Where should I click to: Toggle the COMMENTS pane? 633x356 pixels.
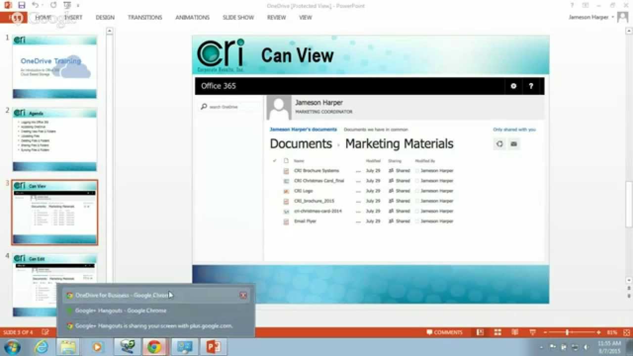coord(445,332)
